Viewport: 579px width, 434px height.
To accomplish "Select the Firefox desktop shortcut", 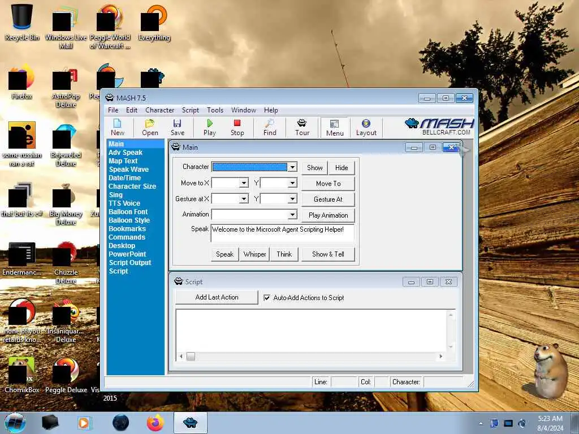I will tap(22, 82).
